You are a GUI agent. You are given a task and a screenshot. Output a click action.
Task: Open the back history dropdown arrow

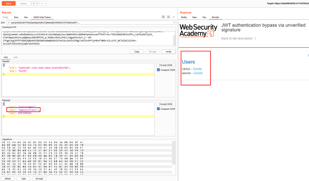coord(37,3)
